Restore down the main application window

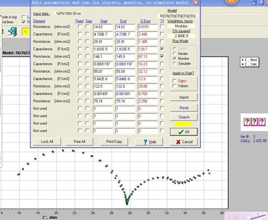tap(261, 2)
